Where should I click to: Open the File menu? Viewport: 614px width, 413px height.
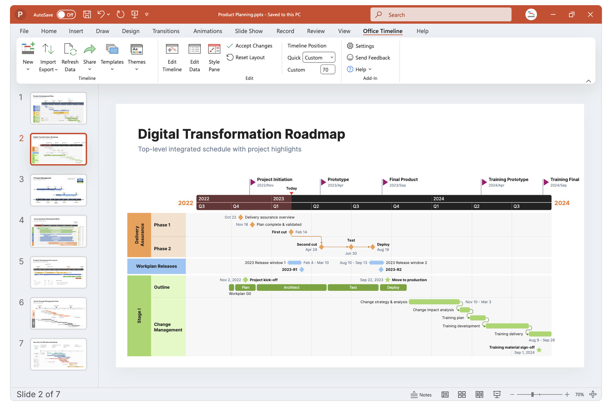(24, 31)
